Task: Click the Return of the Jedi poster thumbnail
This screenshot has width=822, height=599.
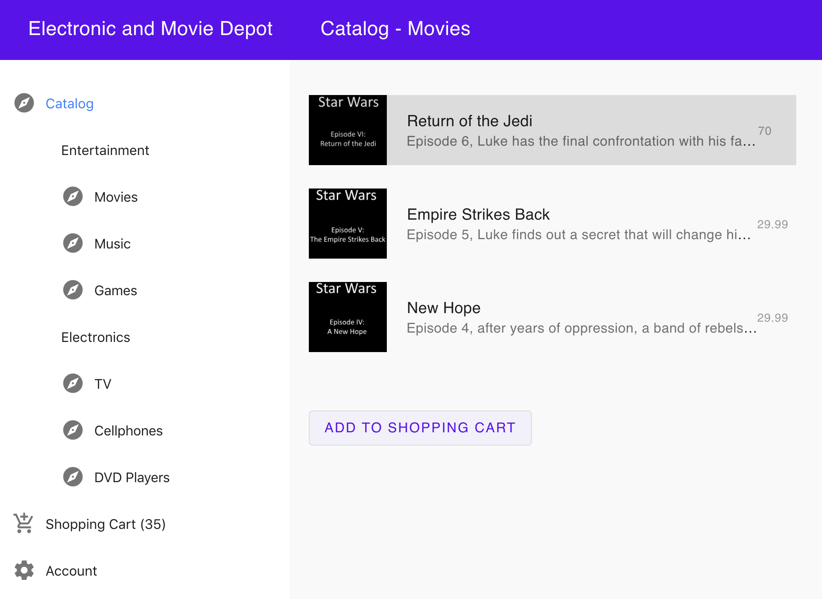Action: click(x=348, y=130)
